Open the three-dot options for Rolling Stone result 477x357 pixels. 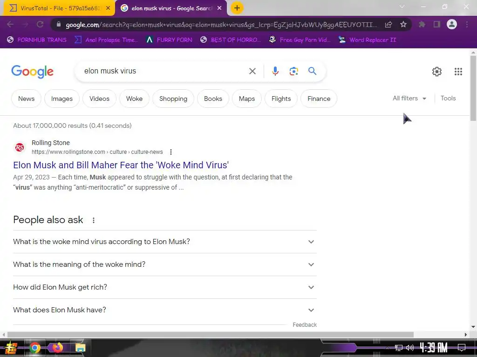pyautogui.click(x=170, y=152)
